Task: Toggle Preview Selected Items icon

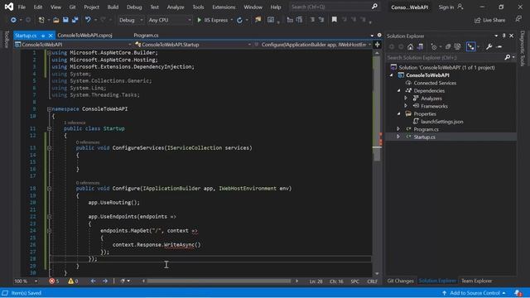Action: coord(499,47)
